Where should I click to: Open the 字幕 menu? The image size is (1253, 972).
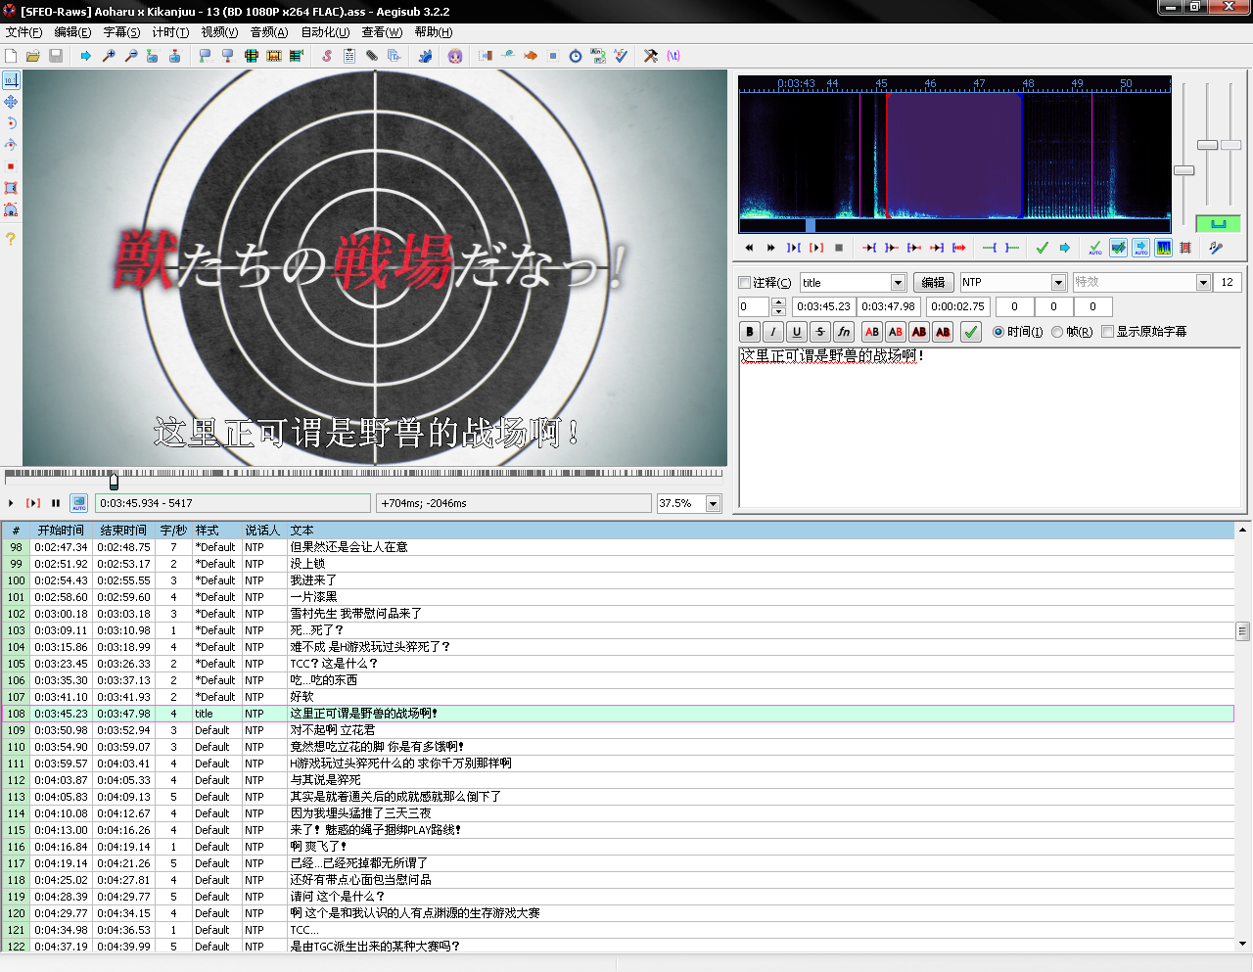point(121,32)
